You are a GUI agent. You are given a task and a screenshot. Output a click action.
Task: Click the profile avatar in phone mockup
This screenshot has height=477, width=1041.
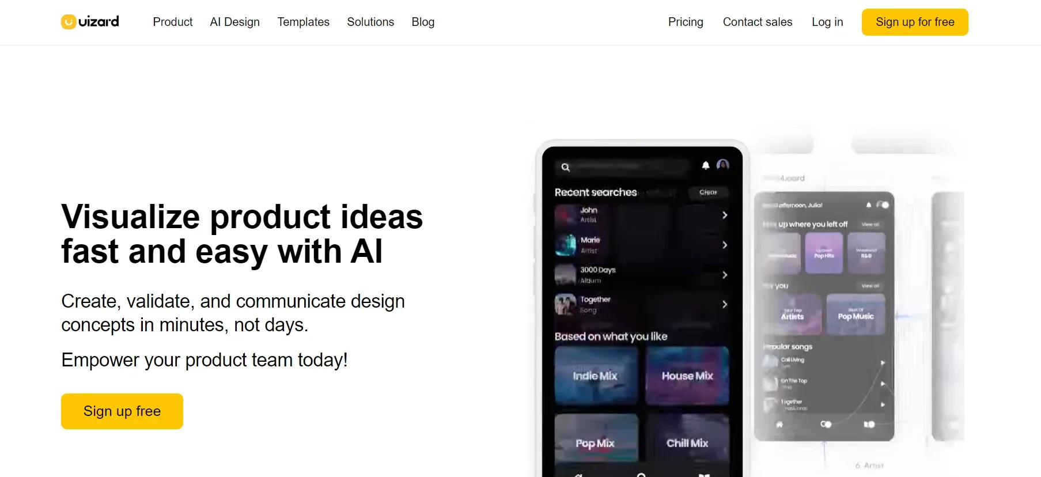click(x=723, y=165)
